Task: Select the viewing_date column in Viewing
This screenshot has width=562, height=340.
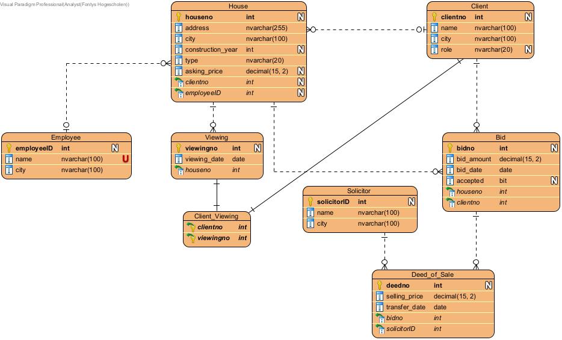Action: click(204, 159)
